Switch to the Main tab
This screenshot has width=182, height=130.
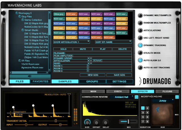pyautogui.click(x=93, y=91)
